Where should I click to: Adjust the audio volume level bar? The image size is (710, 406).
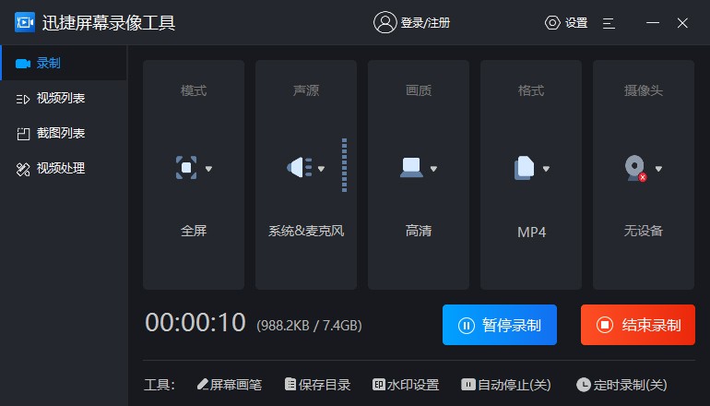click(x=345, y=165)
